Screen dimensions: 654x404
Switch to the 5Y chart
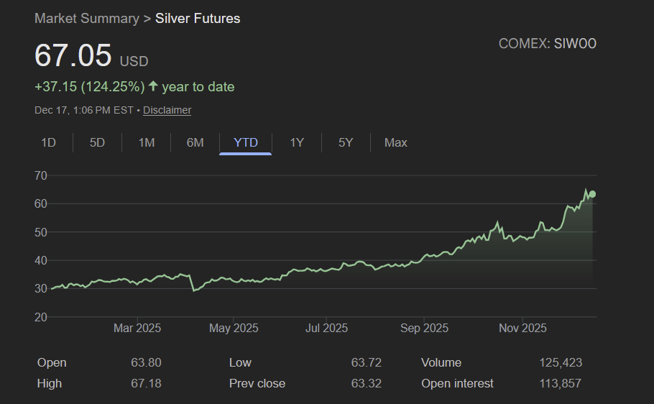346,142
